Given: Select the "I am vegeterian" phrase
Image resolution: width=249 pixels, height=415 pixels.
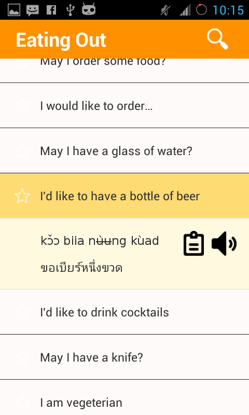Looking at the screenshot, I should coord(125,397).
